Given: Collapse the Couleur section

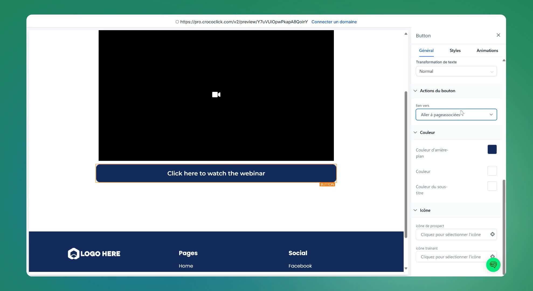Looking at the screenshot, I should click(x=415, y=133).
